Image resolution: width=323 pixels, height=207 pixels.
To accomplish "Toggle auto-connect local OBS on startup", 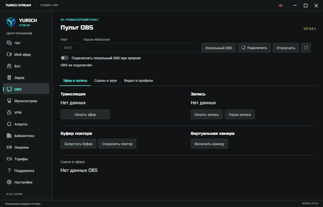I will (x=65, y=58).
